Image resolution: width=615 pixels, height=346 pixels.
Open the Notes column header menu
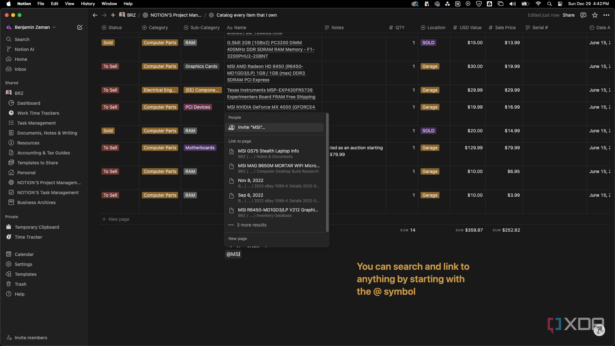(x=334, y=28)
